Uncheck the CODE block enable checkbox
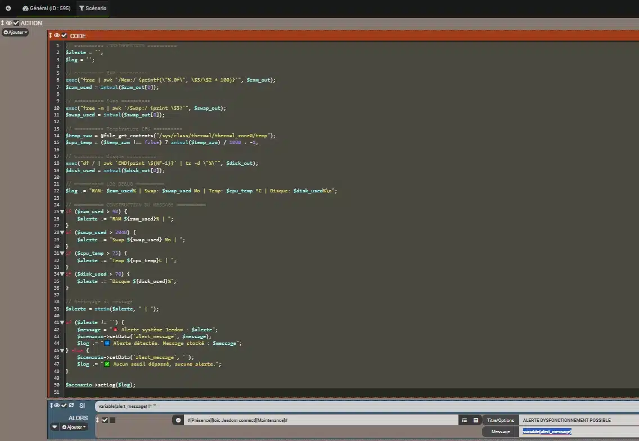Image resolution: width=639 pixels, height=441 pixels. click(64, 36)
